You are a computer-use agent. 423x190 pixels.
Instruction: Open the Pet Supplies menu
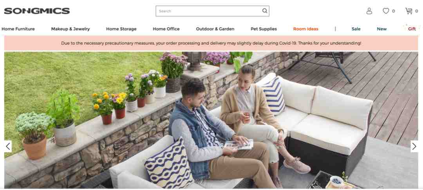pos(264,29)
